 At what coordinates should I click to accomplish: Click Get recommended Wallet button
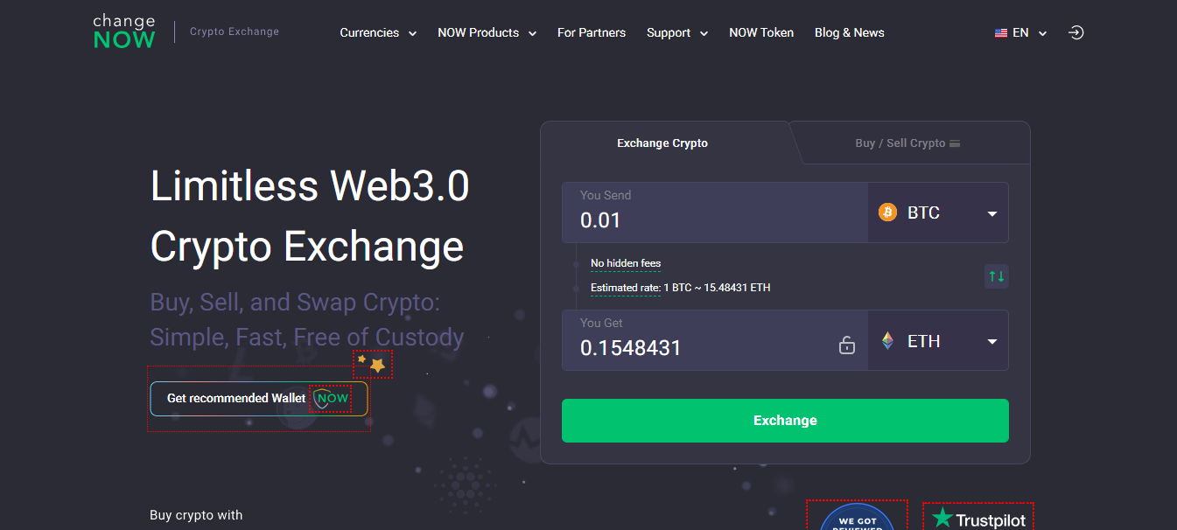tap(237, 399)
